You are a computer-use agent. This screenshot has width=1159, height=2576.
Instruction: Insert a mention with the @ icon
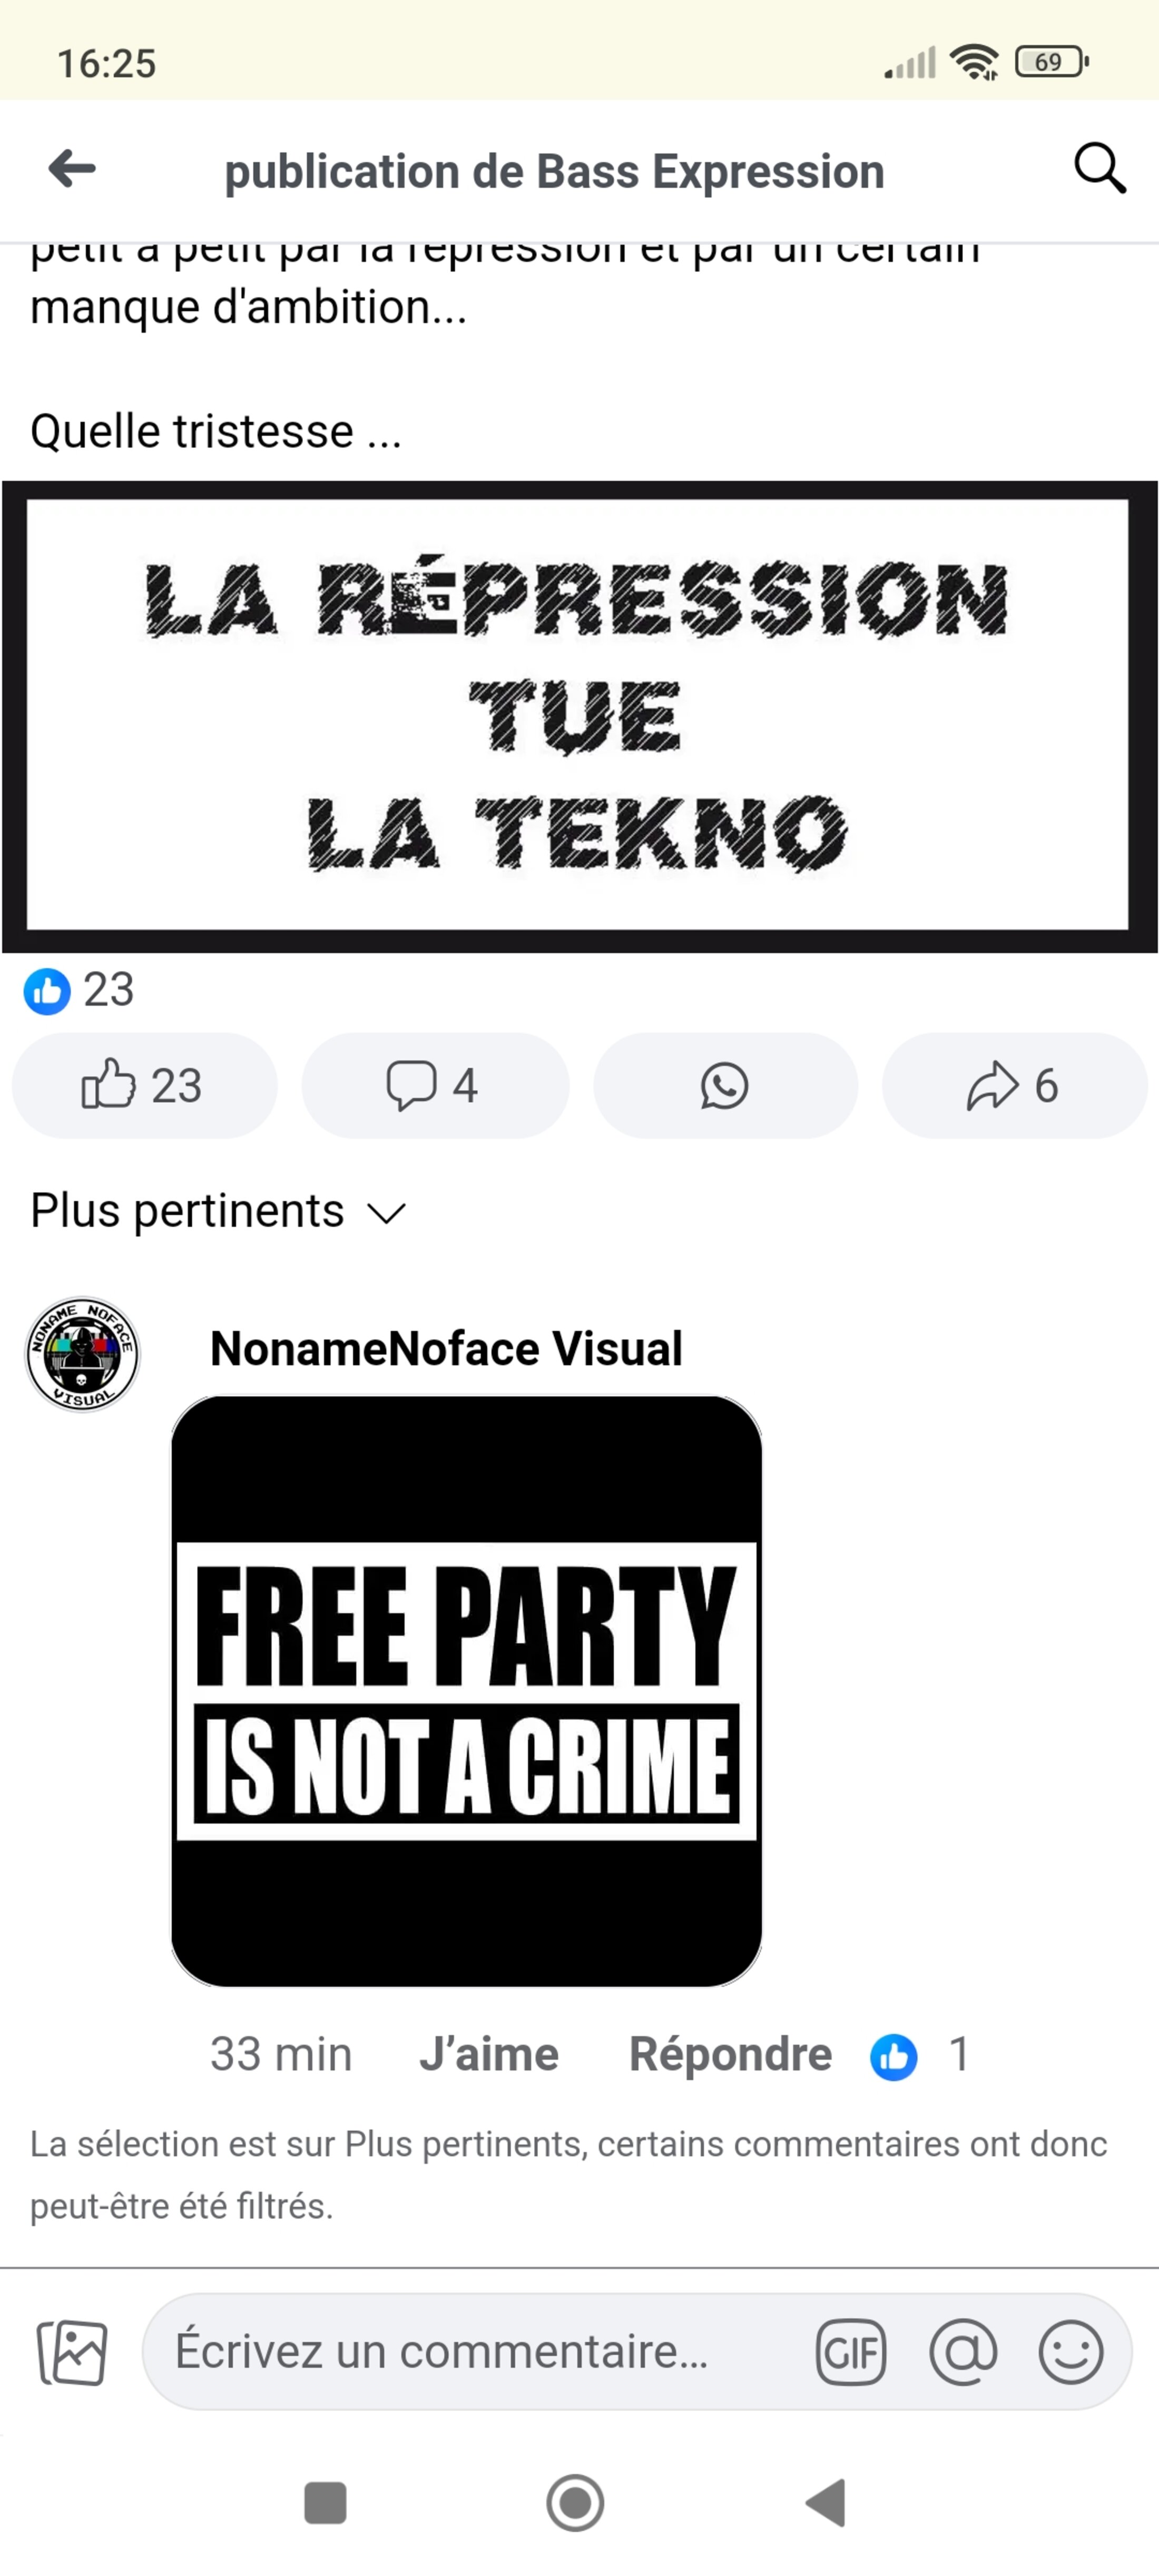coord(963,2352)
